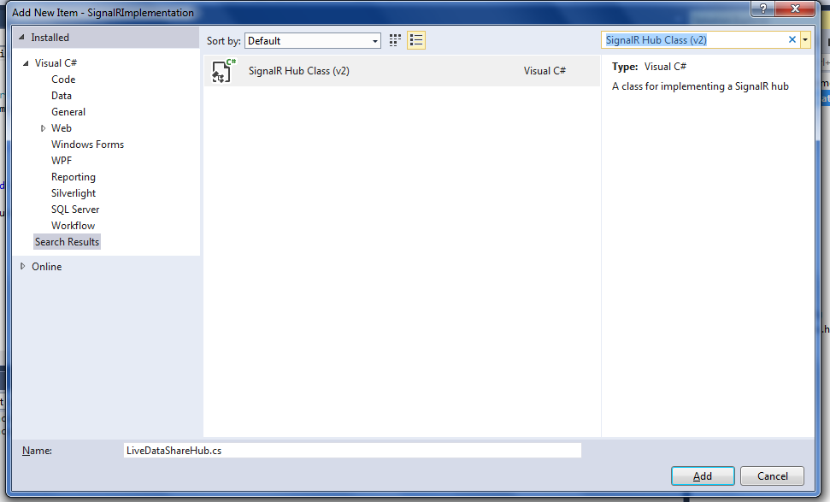Viewport: 830px width, 502px height.
Task: Click the Cancel button
Action: [773, 476]
